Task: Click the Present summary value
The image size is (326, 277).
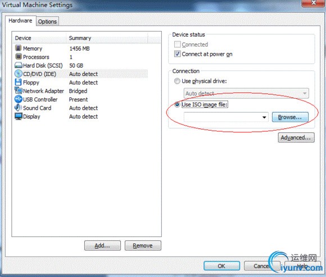Action: click(78, 100)
